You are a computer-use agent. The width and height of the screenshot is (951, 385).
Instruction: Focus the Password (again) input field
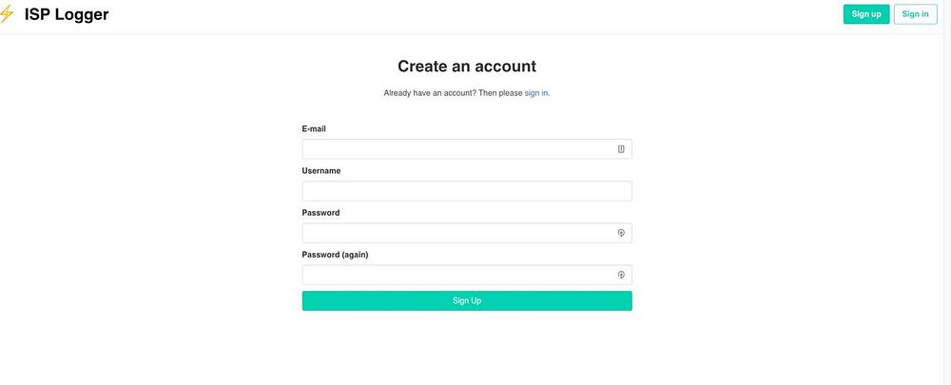tap(456, 275)
